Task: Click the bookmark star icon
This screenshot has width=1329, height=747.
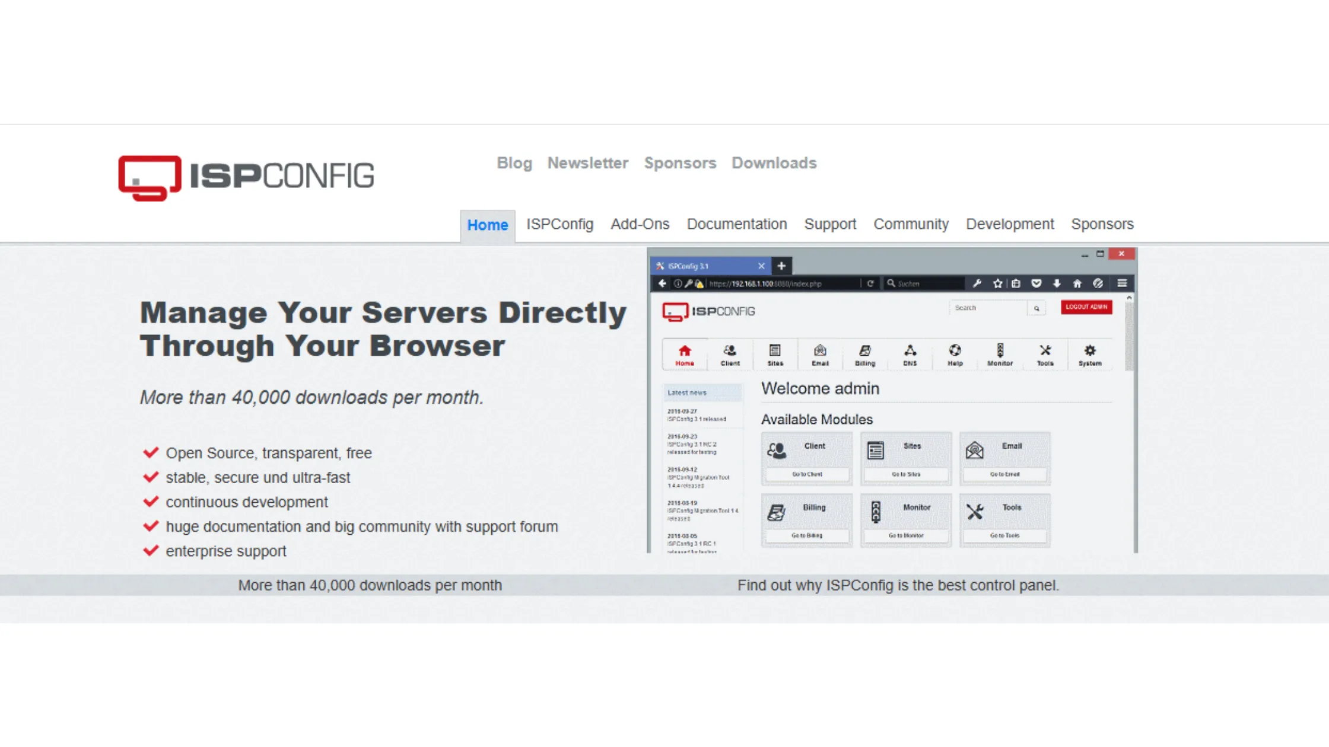Action: point(998,283)
